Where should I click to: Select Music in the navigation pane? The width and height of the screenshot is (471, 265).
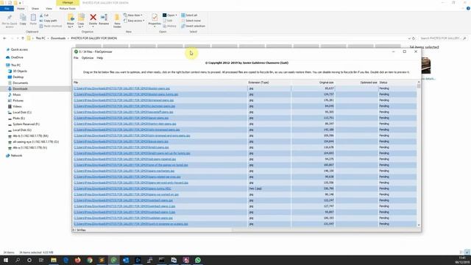pos(17,95)
